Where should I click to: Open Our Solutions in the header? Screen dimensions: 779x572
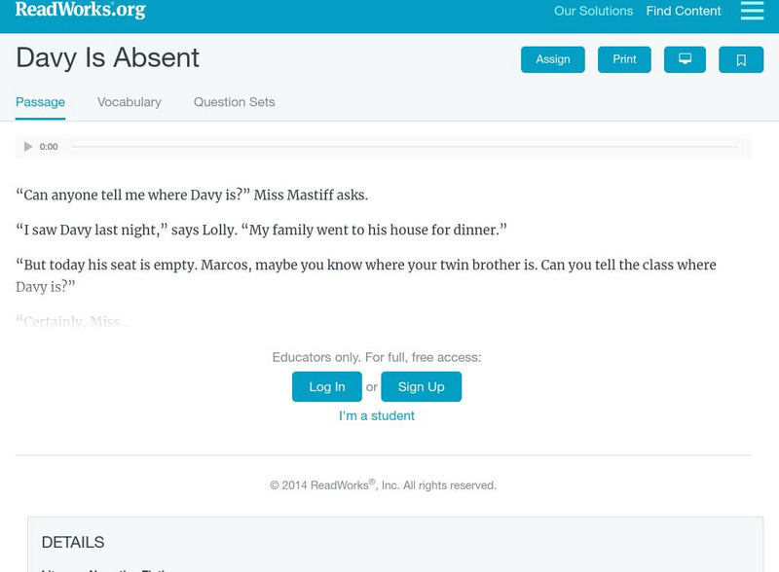click(593, 12)
